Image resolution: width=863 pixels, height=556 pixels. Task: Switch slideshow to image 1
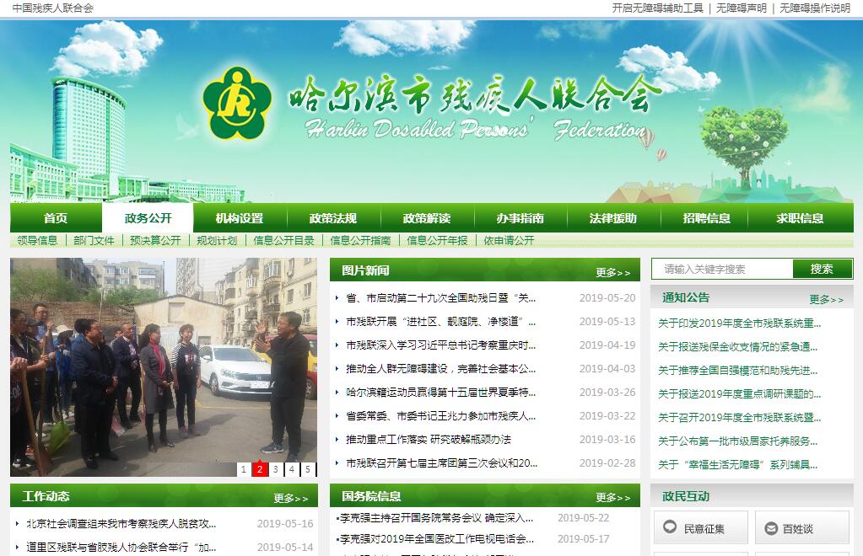244,469
